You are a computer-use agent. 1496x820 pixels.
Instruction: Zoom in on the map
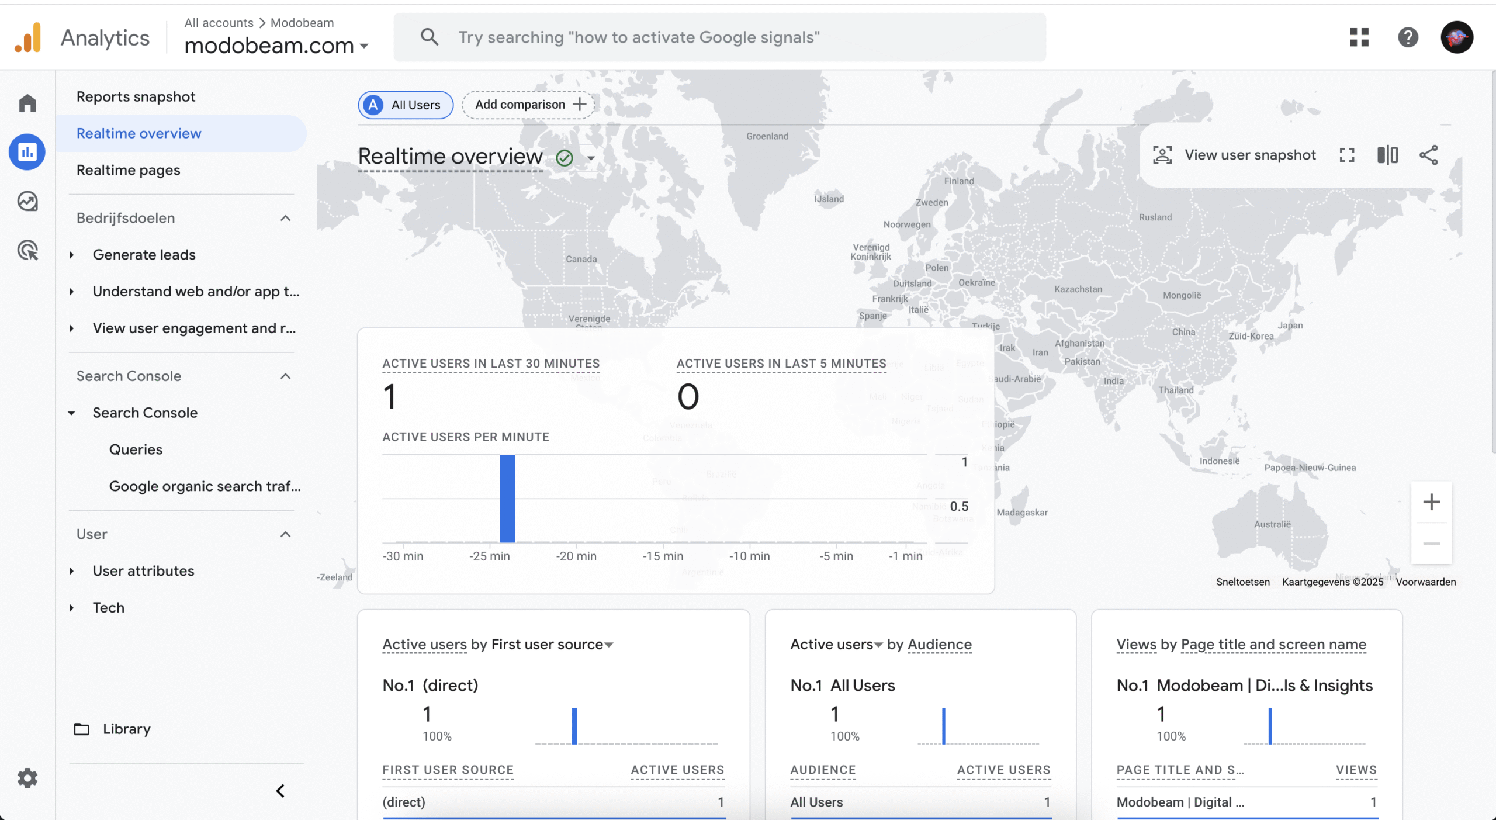pos(1431,502)
